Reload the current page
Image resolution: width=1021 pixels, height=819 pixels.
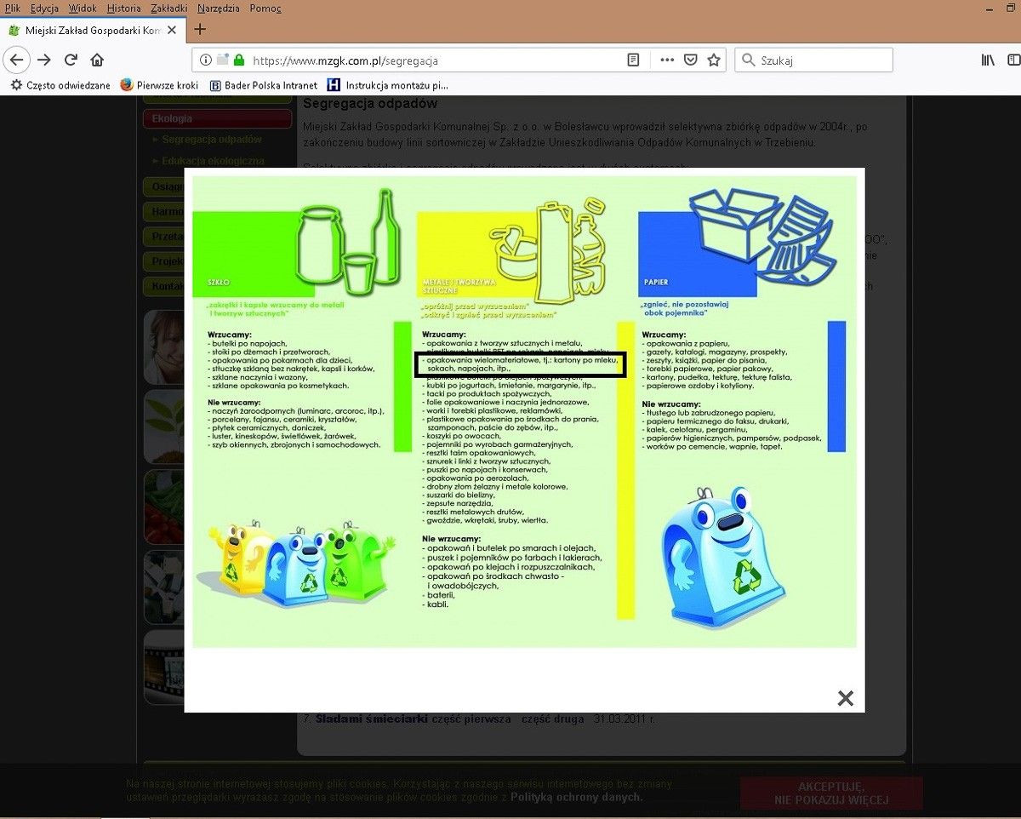coord(71,60)
